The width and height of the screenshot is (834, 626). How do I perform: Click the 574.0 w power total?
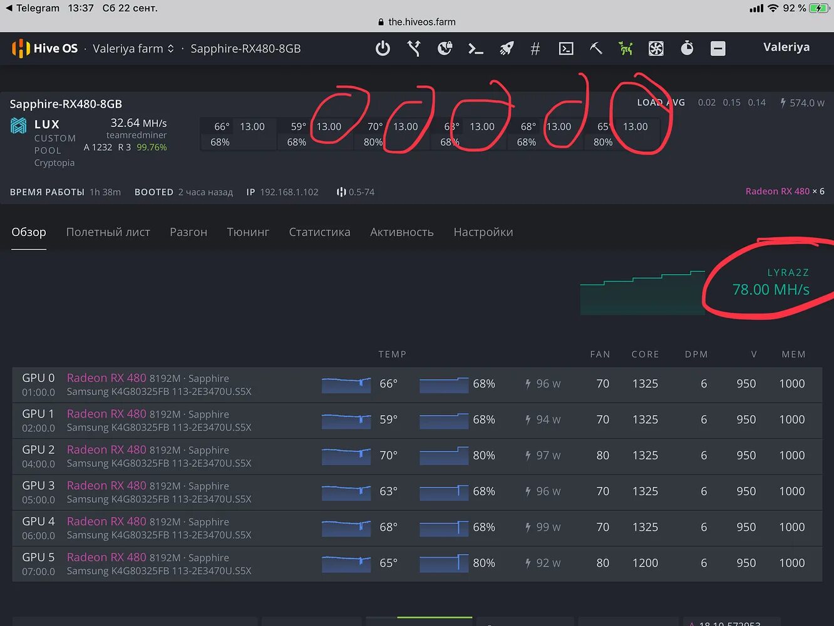click(x=807, y=103)
